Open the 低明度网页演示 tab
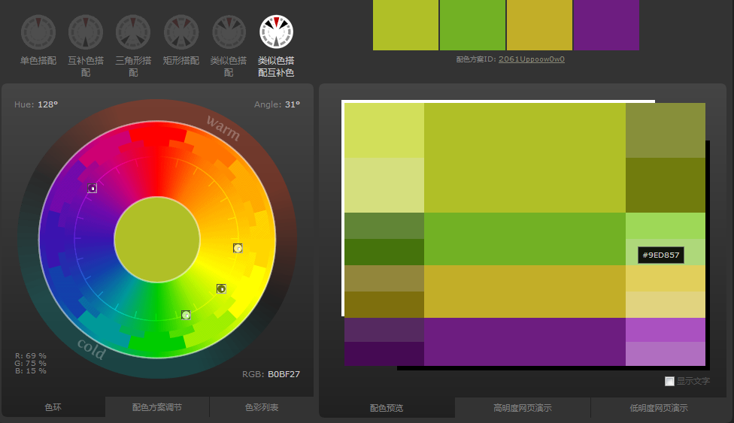 [658, 408]
